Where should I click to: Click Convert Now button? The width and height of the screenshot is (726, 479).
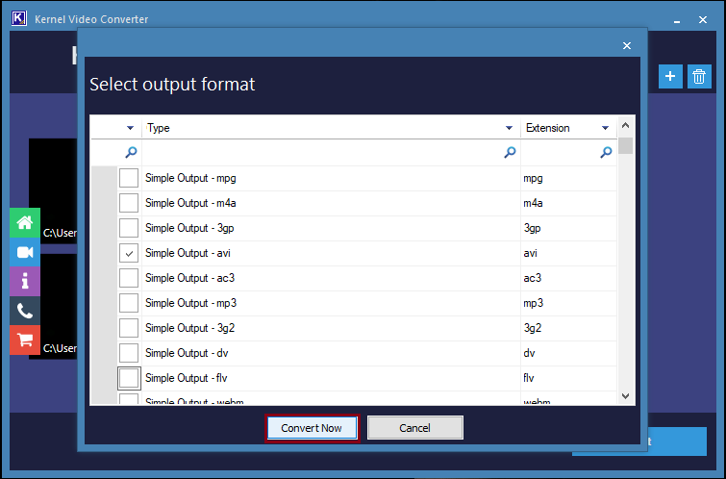point(312,428)
